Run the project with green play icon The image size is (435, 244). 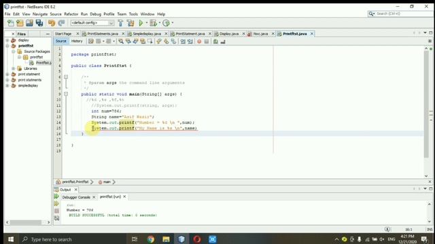141,23
